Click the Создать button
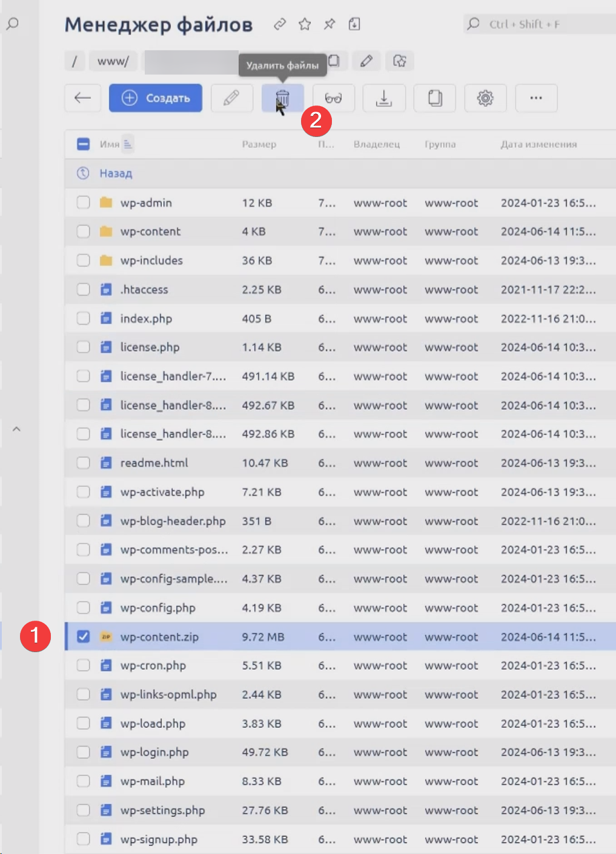Viewport: 616px width, 854px height. [x=156, y=98]
